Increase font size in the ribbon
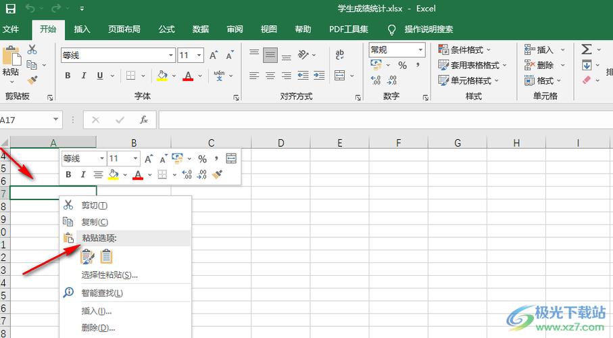The image size is (613, 338). point(214,55)
